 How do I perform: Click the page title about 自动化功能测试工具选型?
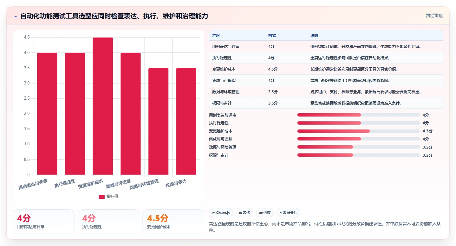[114, 16]
